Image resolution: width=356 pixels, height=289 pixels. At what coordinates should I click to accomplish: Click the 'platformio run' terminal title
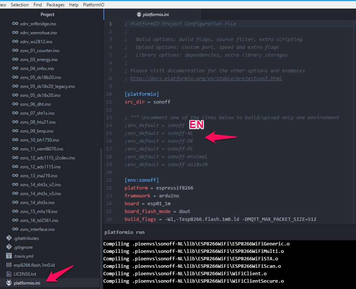124,232
